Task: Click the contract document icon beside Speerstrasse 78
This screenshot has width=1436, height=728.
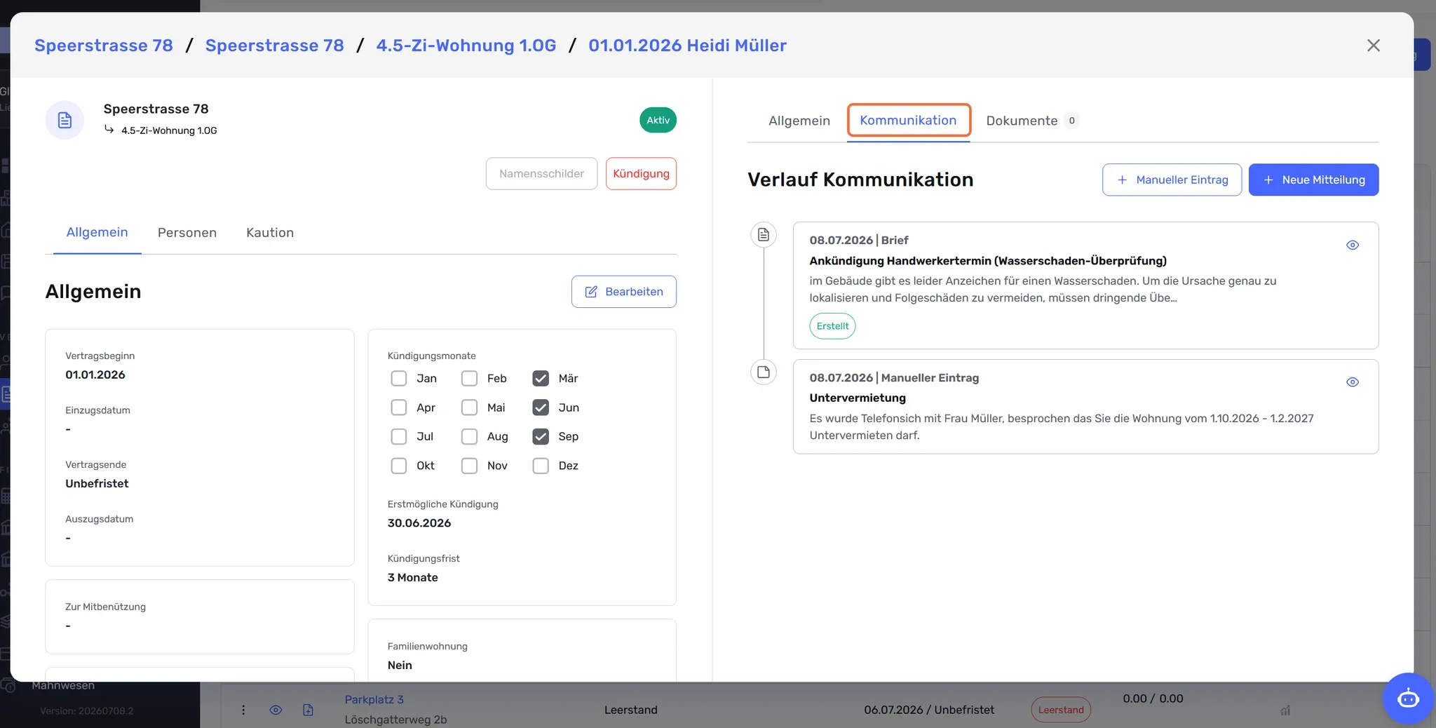Action: 65,120
